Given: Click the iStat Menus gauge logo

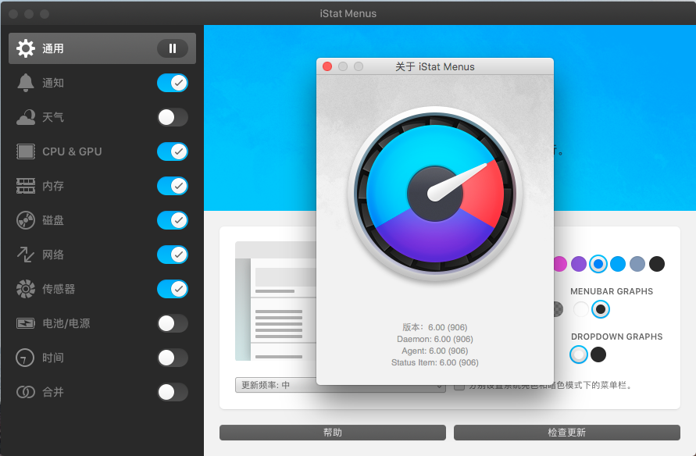Looking at the screenshot, I should (435, 194).
